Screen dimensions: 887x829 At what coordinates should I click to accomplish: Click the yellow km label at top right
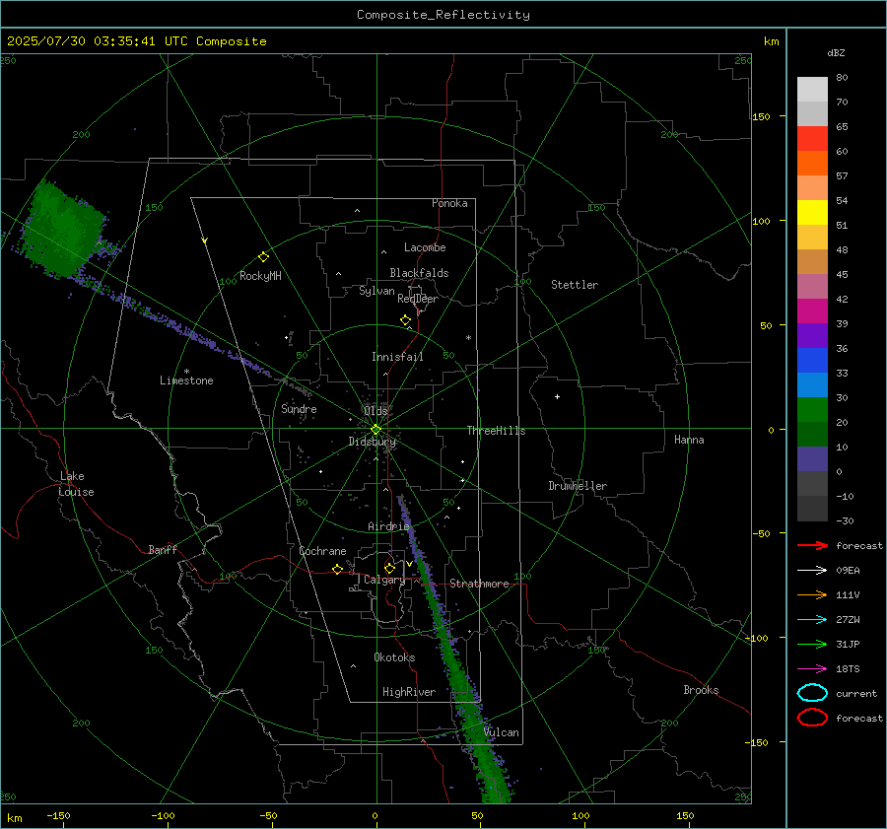[771, 41]
